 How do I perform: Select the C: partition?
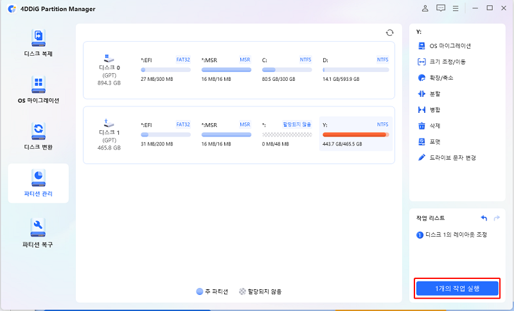point(287,69)
